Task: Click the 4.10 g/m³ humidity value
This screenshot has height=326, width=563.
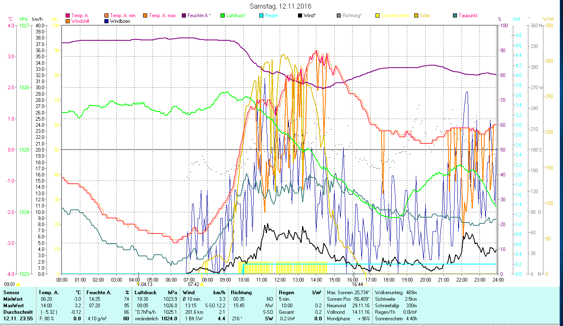Action: pos(97,319)
